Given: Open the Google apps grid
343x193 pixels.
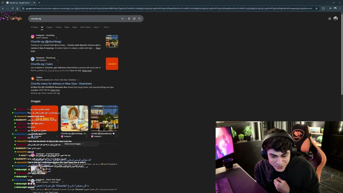Looking at the screenshot, I should 330,18.
